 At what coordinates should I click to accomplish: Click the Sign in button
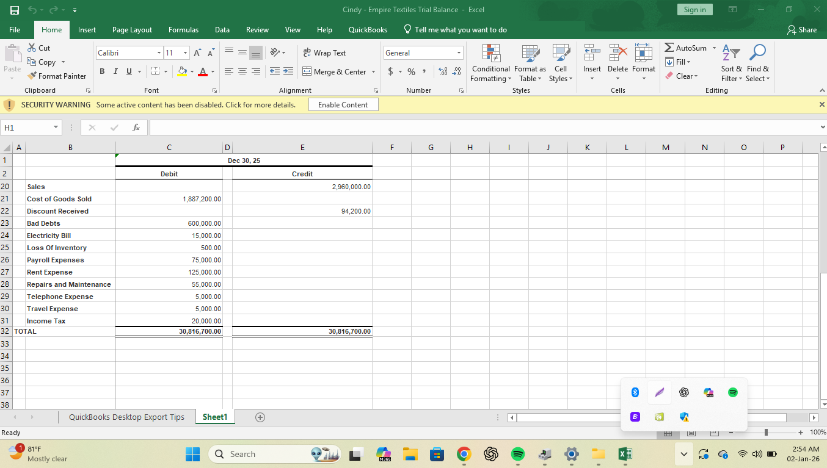click(694, 10)
